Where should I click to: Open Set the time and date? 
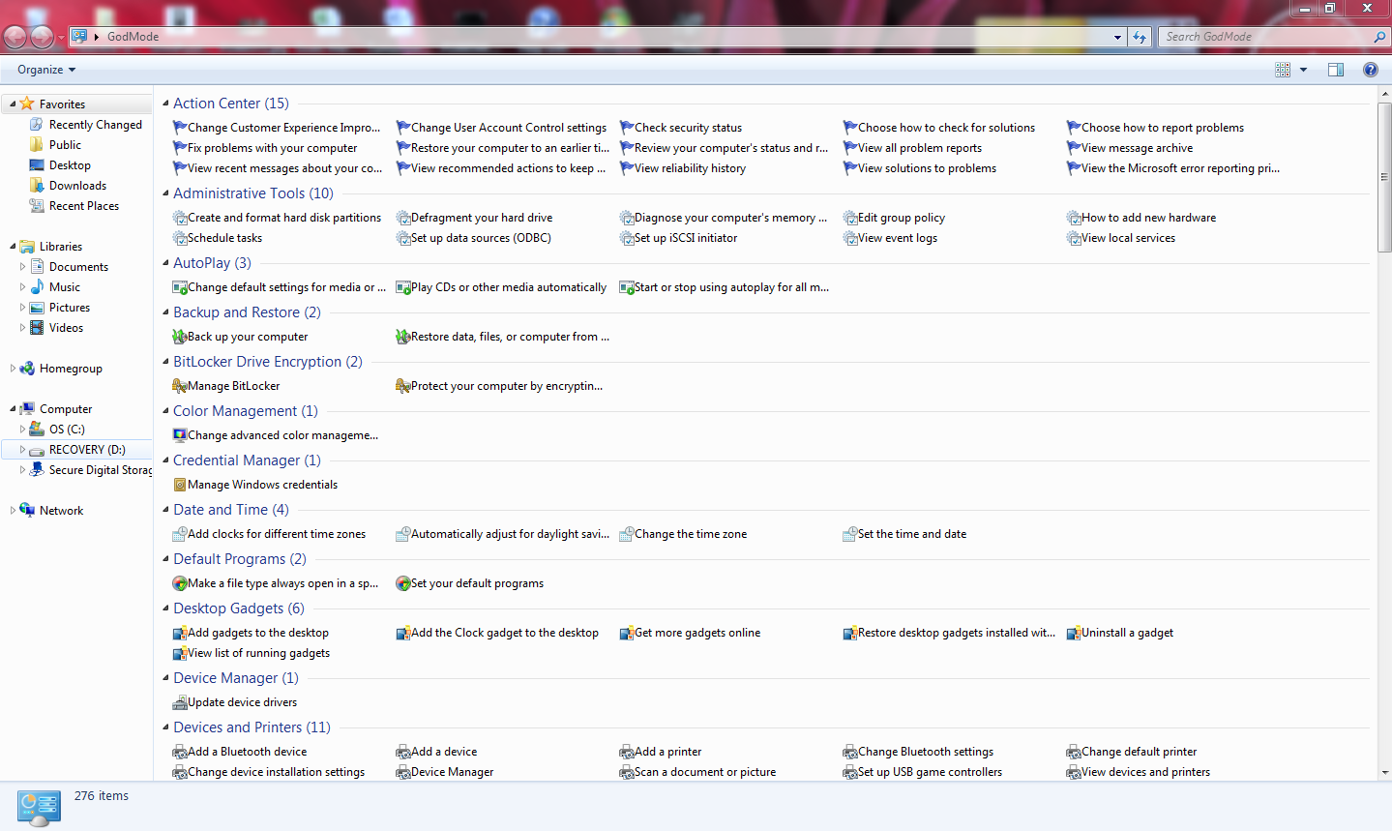912,534
